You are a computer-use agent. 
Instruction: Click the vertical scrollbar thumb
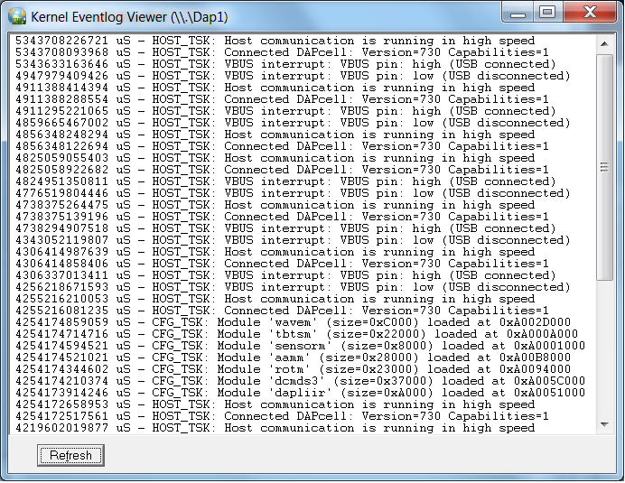pyautogui.click(x=604, y=167)
